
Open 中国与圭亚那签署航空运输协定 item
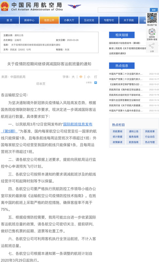(x=125, y=100)
